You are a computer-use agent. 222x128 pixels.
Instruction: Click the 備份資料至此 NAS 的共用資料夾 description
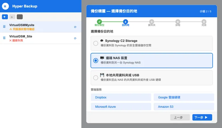pyautogui.click(x=131, y=80)
